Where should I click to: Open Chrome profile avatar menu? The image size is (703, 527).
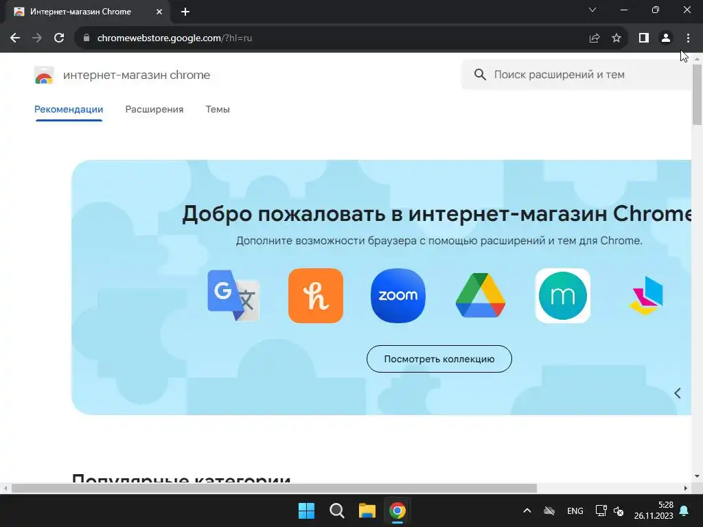pyautogui.click(x=666, y=38)
